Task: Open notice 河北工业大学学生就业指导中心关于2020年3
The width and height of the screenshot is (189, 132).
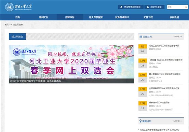Action: 159,130
